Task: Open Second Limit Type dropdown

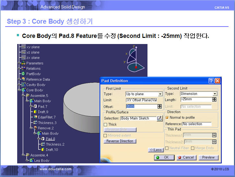Action: [215, 94]
